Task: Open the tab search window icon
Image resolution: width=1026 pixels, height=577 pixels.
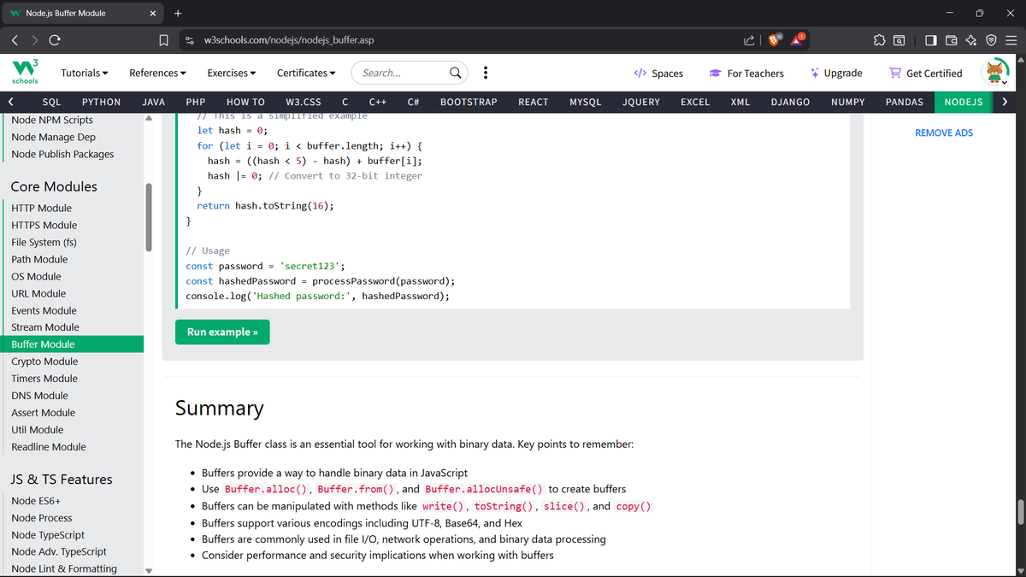Action: point(899,40)
